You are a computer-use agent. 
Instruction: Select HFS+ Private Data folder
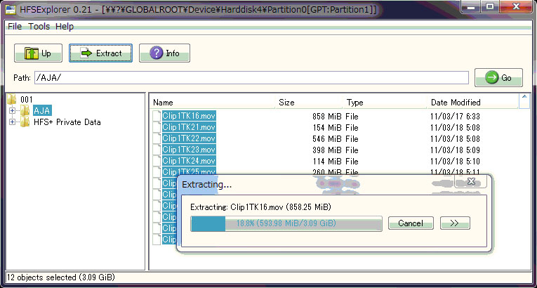click(x=67, y=122)
